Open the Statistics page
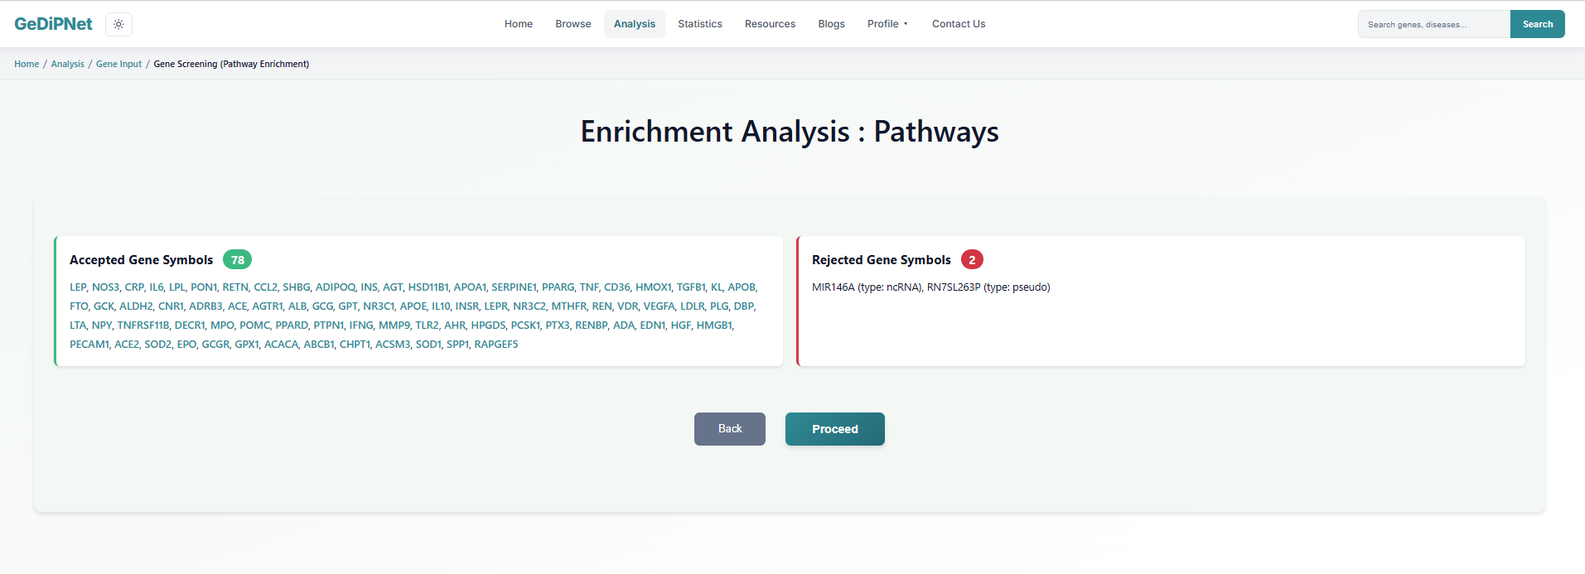This screenshot has height=574, width=1585. [700, 24]
